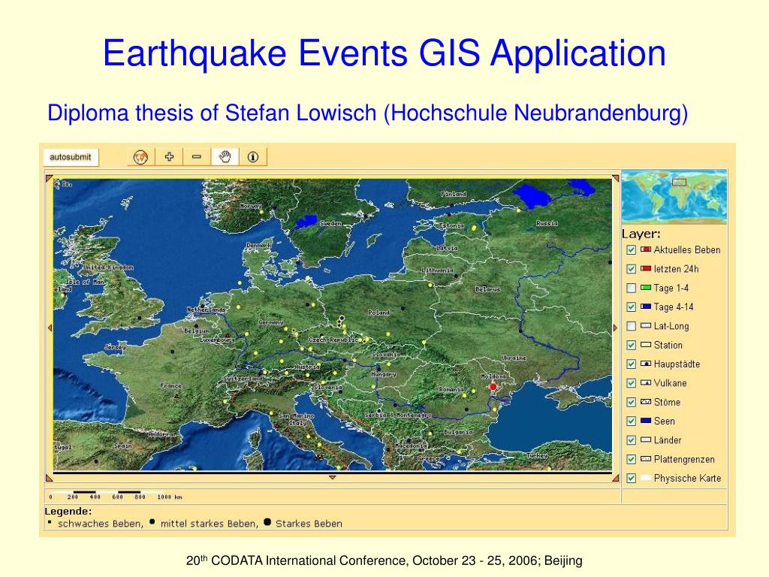Toggle the Stöme layer checkbox
Screen dimensions: 769x577
tap(631, 403)
